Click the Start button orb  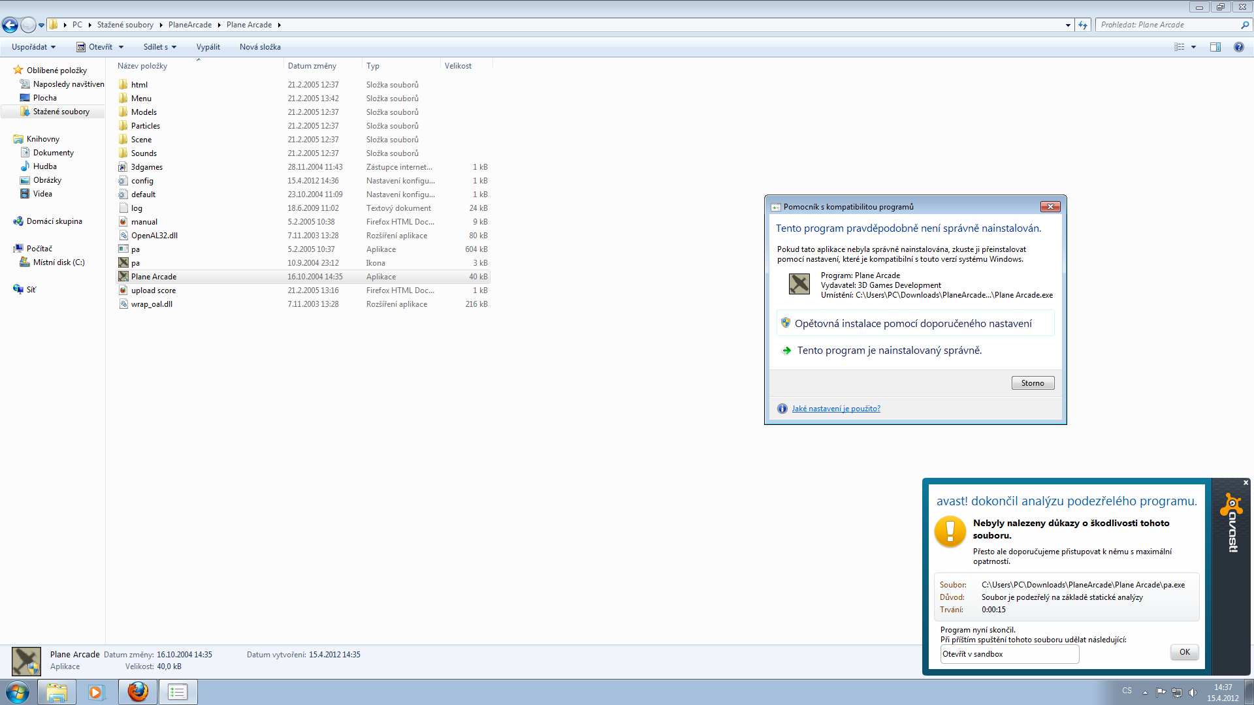[18, 691]
